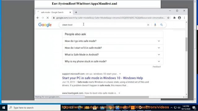
Task: Open network status in system tray
Action: coord(175,108)
